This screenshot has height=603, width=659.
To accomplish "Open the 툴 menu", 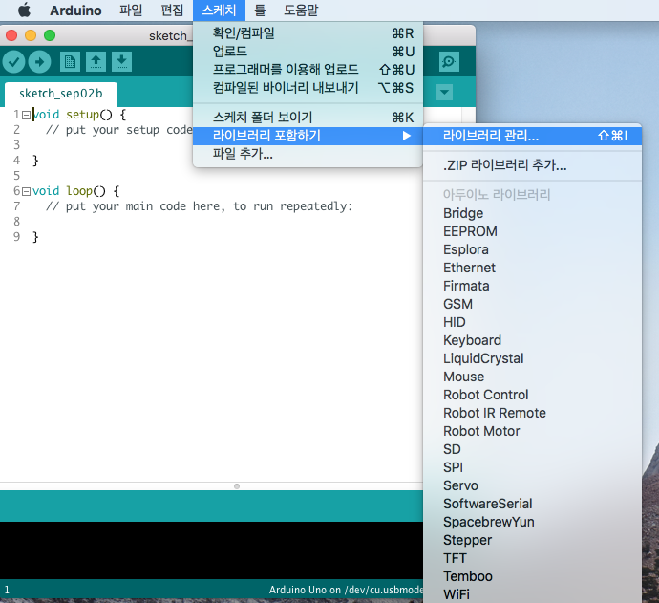I will [260, 11].
